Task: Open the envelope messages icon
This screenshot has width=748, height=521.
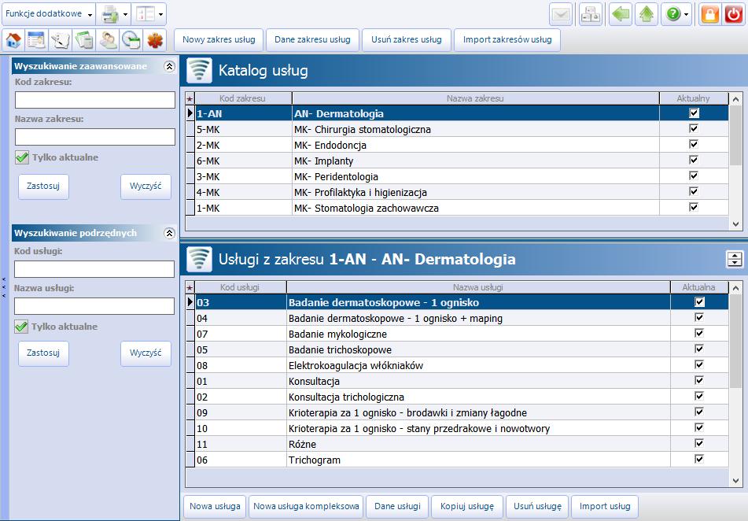Action: pos(561,14)
